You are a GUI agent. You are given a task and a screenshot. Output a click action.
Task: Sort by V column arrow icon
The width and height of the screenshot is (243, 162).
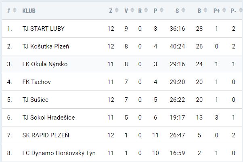tap(132, 11)
